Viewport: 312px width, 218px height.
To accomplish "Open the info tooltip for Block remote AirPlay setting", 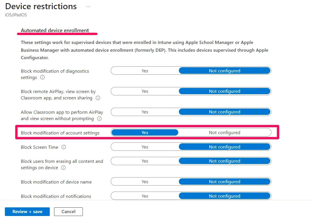I will point(98,98).
